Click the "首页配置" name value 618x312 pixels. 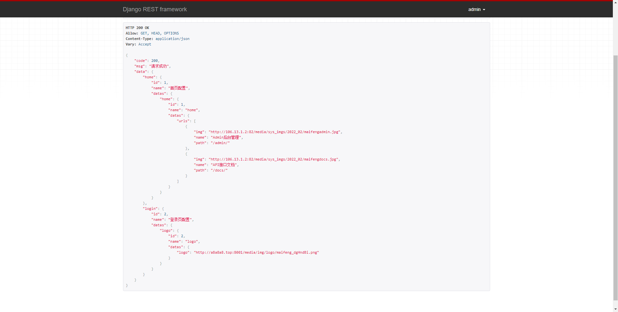[178, 88]
